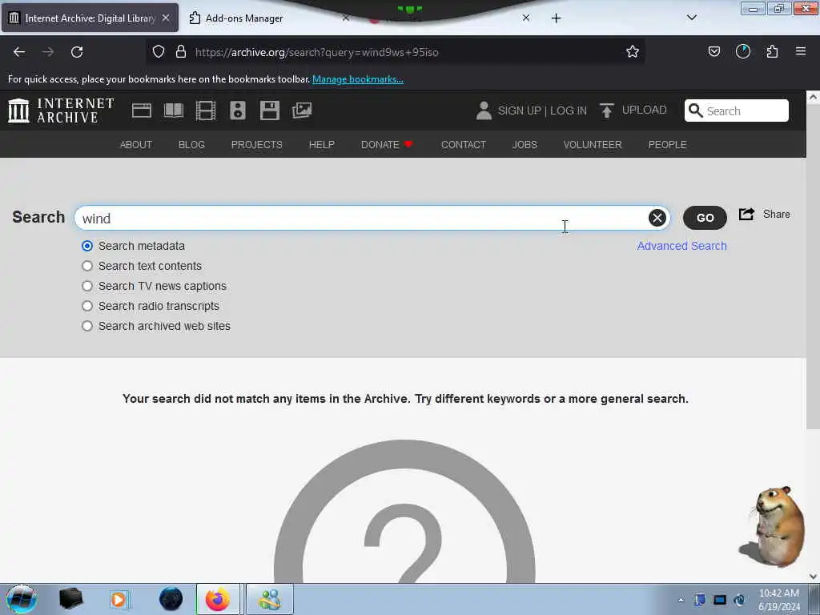The image size is (820, 615).
Task: Open the CONTACT menu item
Action: click(x=464, y=144)
